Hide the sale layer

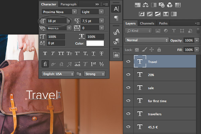click(x=128, y=87)
